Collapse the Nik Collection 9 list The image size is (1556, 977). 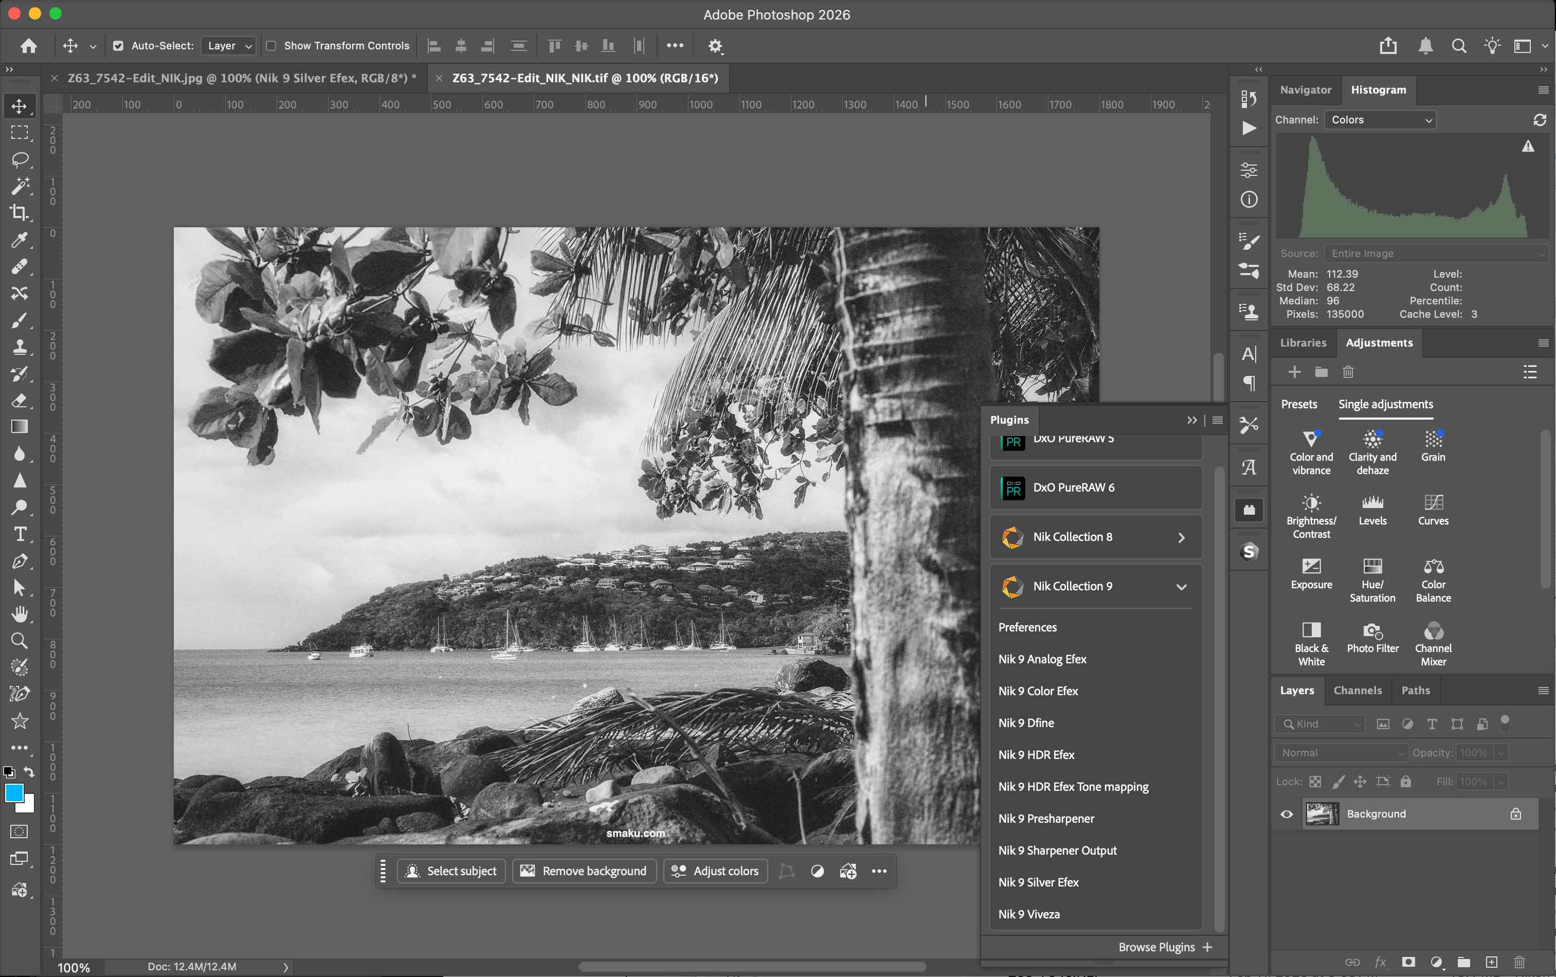point(1181,587)
